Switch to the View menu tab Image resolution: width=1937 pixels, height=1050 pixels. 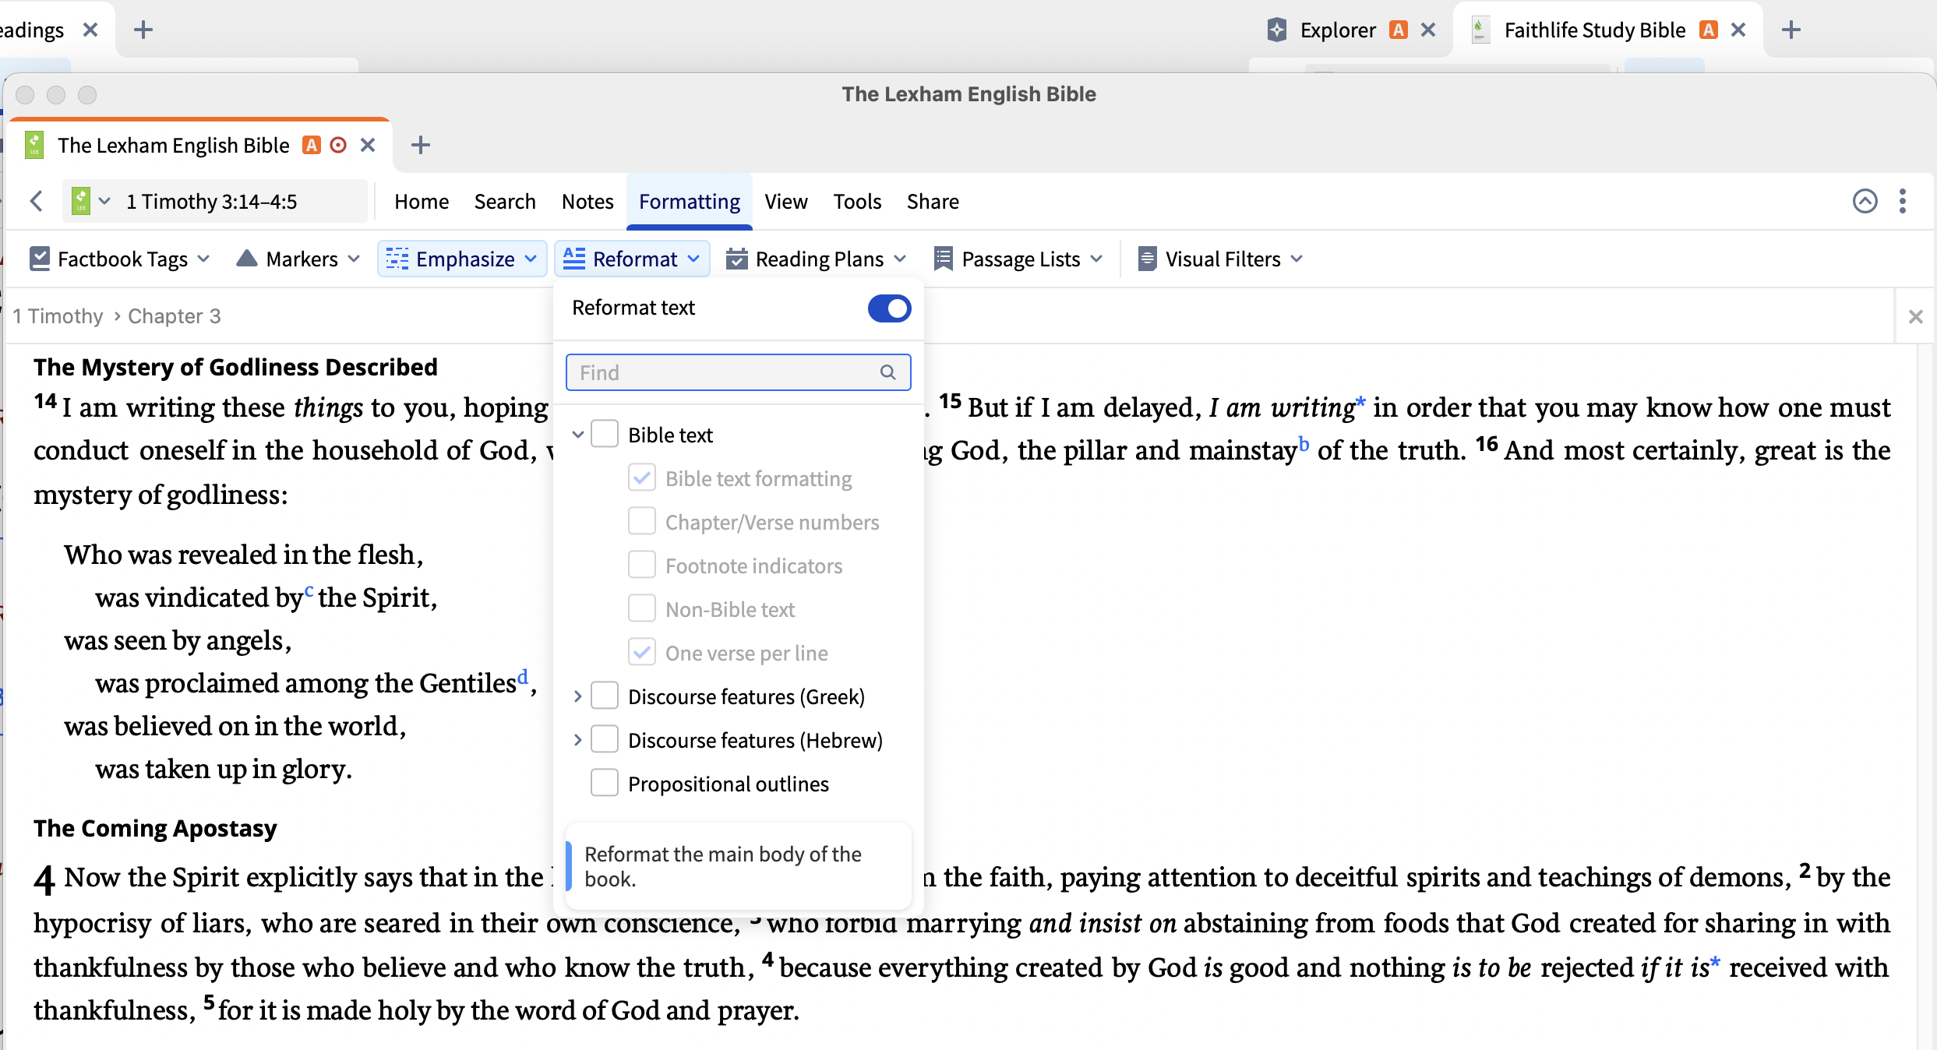click(785, 202)
